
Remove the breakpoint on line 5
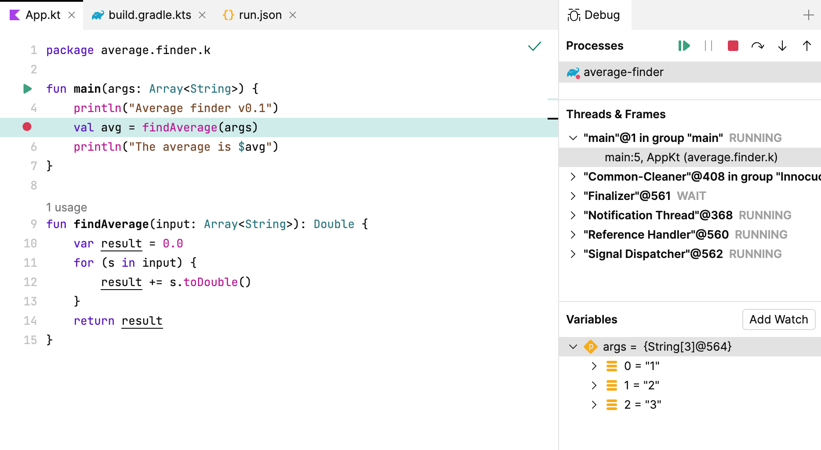pos(27,127)
